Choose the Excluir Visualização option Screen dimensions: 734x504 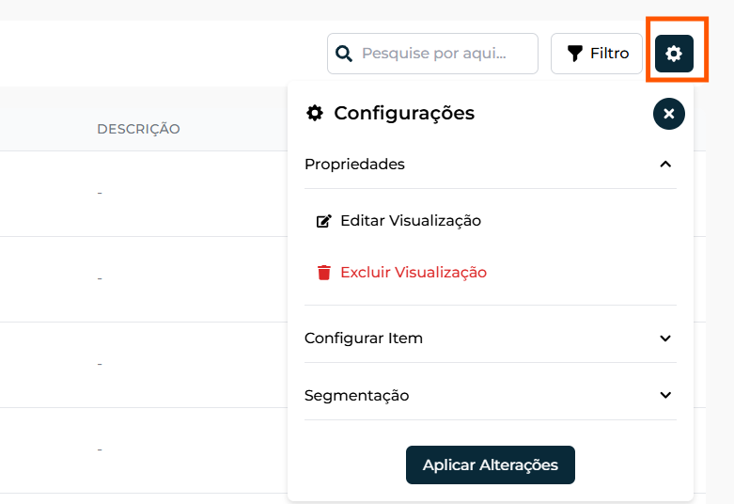pos(414,273)
